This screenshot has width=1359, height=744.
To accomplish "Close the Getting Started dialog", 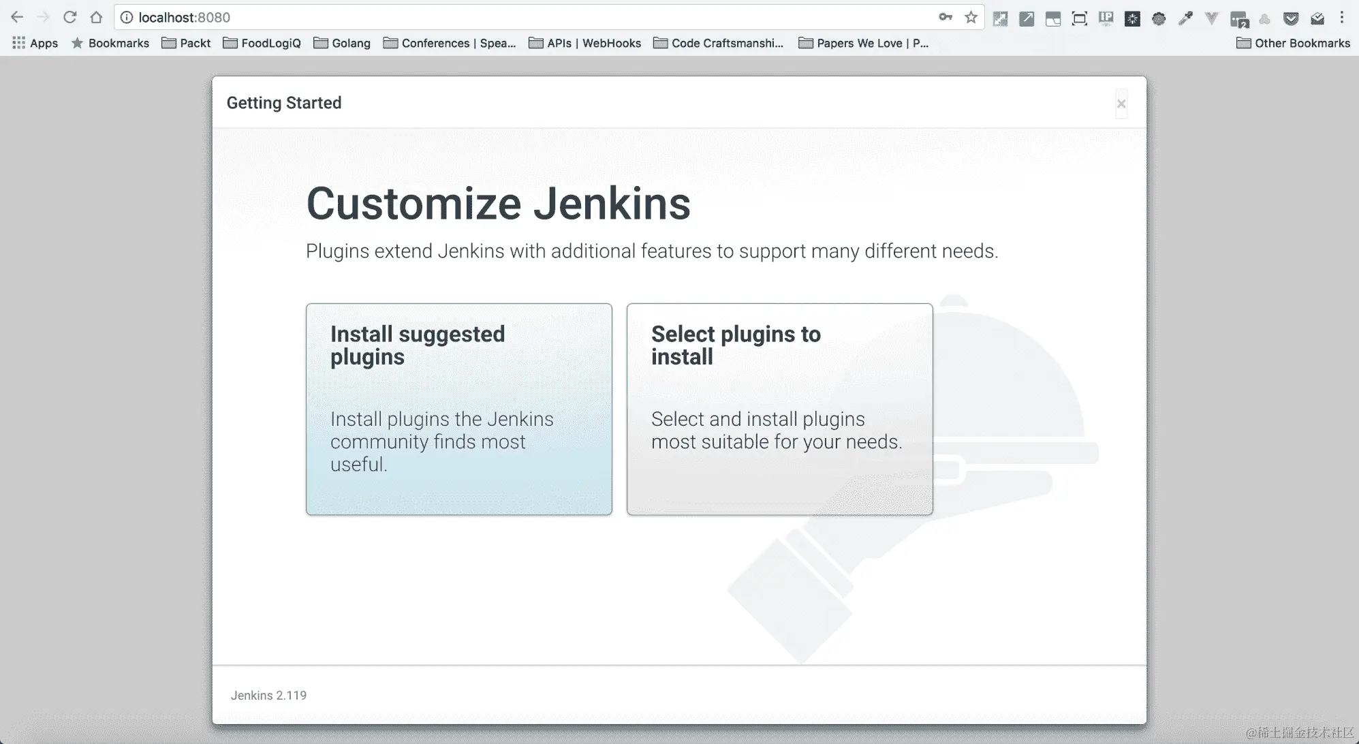I will pos(1121,104).
